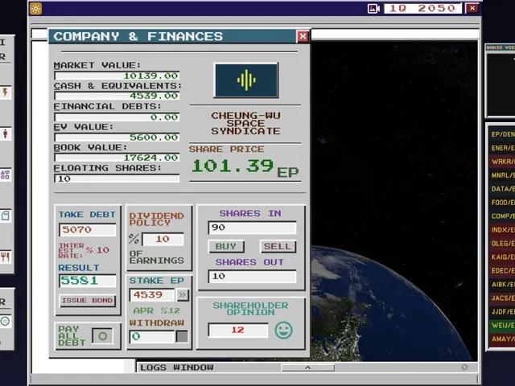Select the EP/DEN ticker row
The image size is (515, 386).
[x=502, y=134]
